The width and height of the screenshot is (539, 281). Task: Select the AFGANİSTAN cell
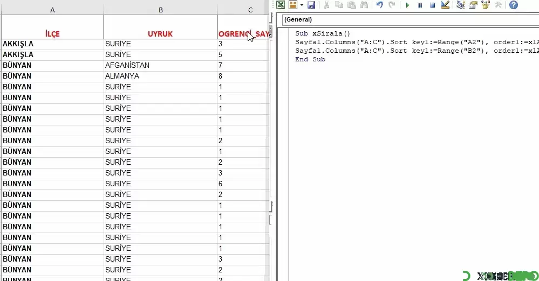tap(161, 65)
